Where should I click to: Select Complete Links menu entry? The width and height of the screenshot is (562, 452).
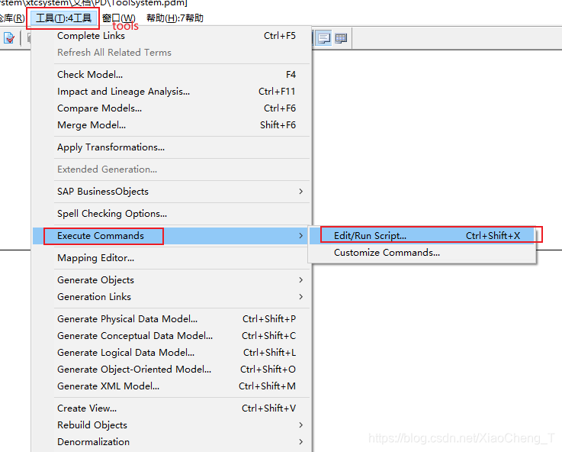point(172,36)
